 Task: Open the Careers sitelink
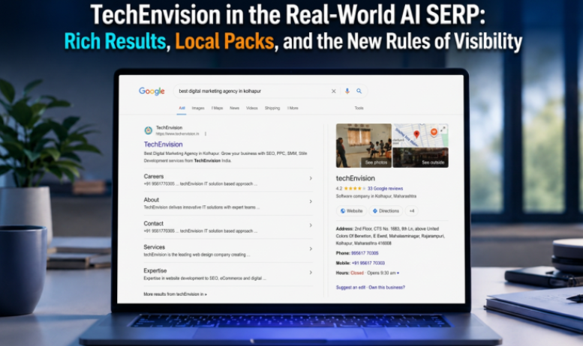tap(154, 176)
